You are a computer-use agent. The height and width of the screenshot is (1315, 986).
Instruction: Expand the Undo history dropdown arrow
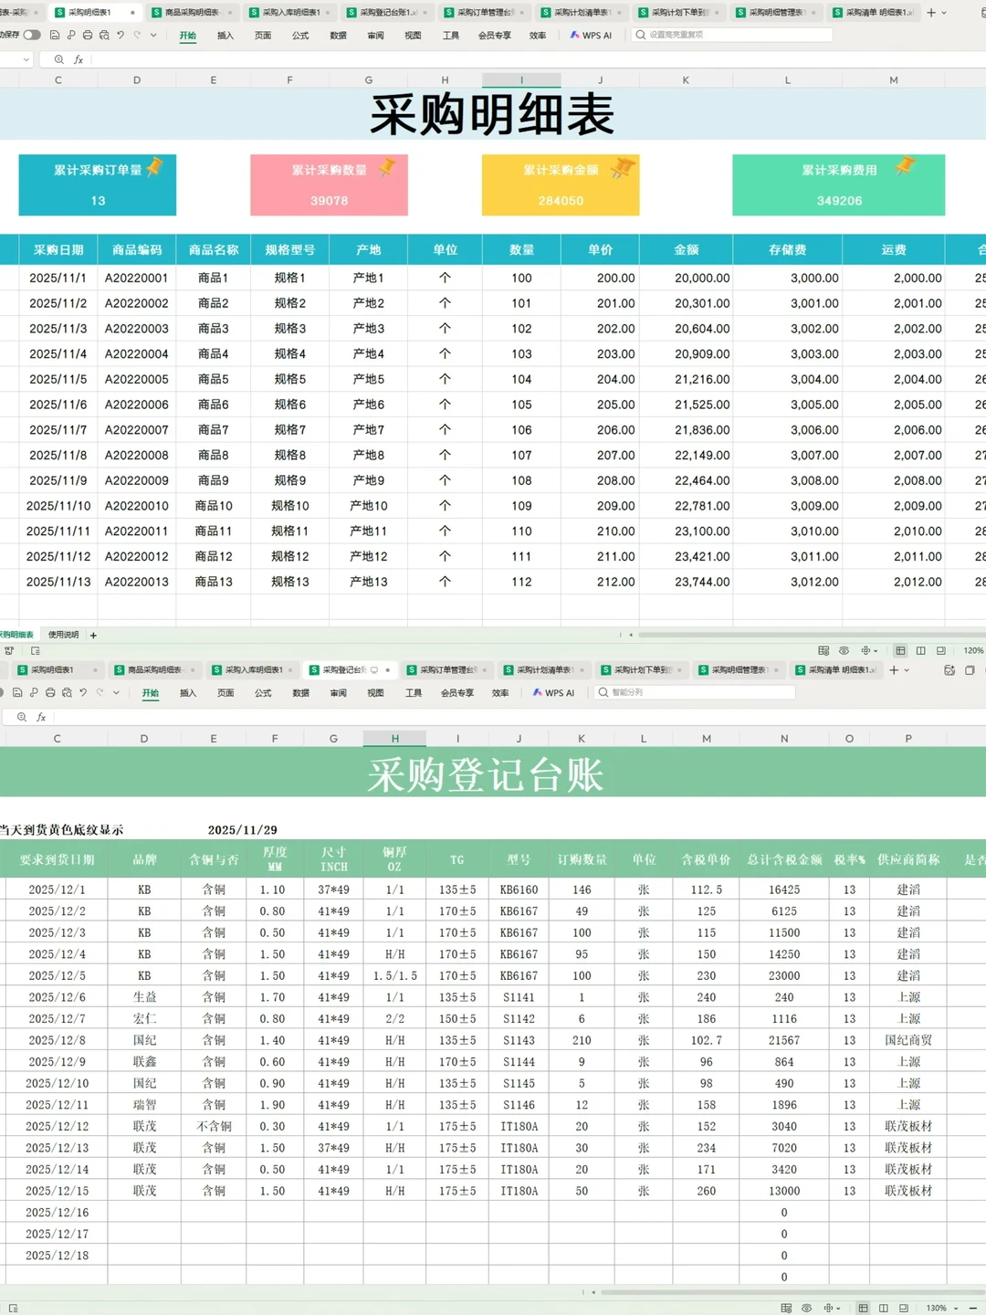[x=153, y=35]
